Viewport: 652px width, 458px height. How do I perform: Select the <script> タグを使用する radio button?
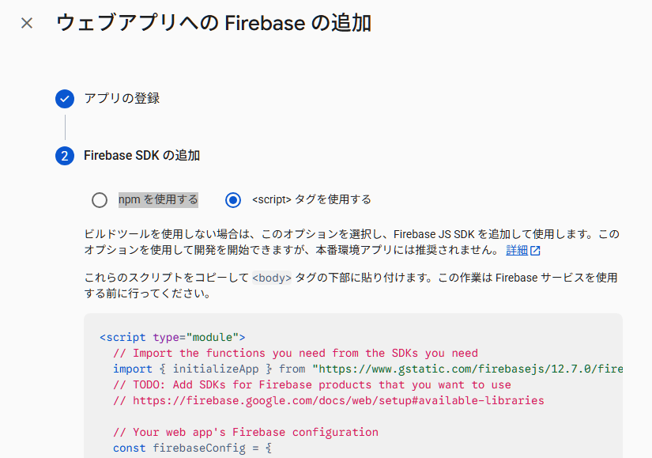click(x=233, y=200)
